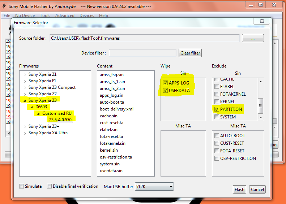
Task: Collapse the D6603 tree node
Action: 31,107
